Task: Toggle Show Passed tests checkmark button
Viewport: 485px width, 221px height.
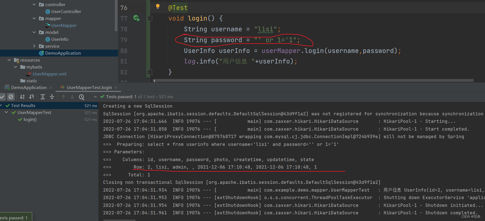Action: 2,97
